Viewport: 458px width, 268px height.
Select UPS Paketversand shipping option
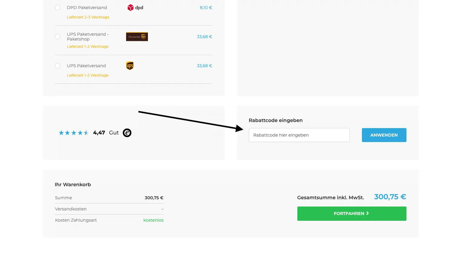58,66
